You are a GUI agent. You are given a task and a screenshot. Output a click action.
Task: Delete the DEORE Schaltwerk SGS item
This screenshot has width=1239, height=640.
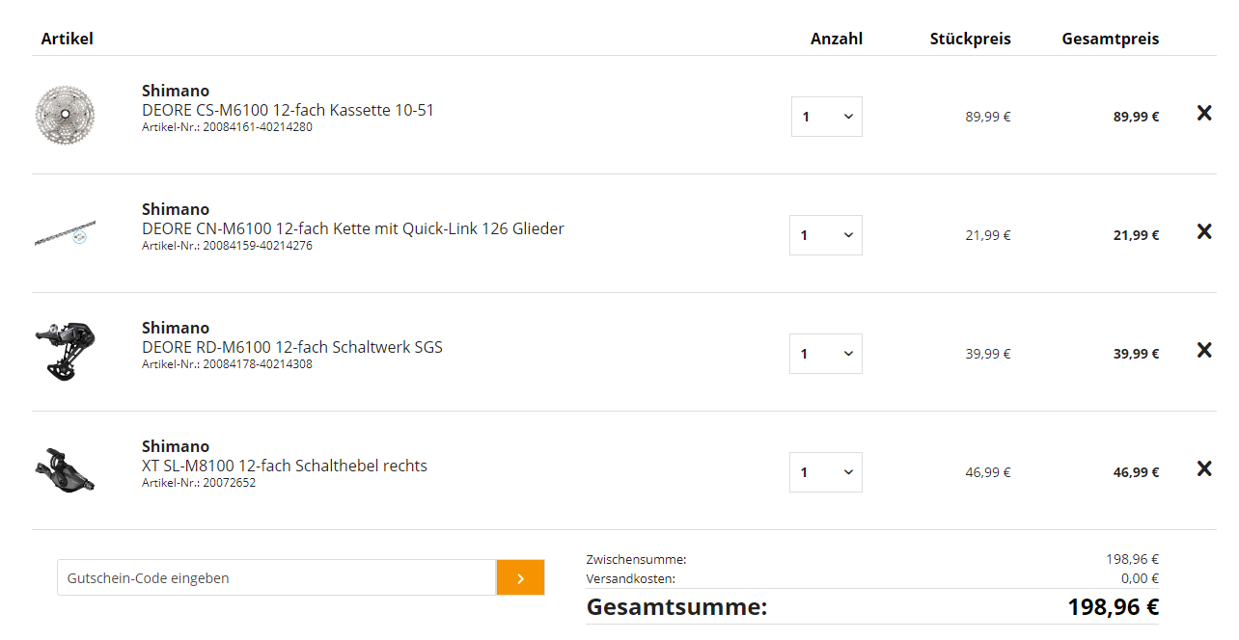pos(1204,351)
